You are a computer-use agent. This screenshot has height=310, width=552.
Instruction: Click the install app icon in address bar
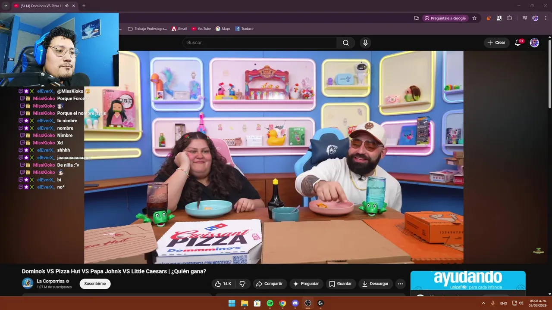click(x=416, y=18)
